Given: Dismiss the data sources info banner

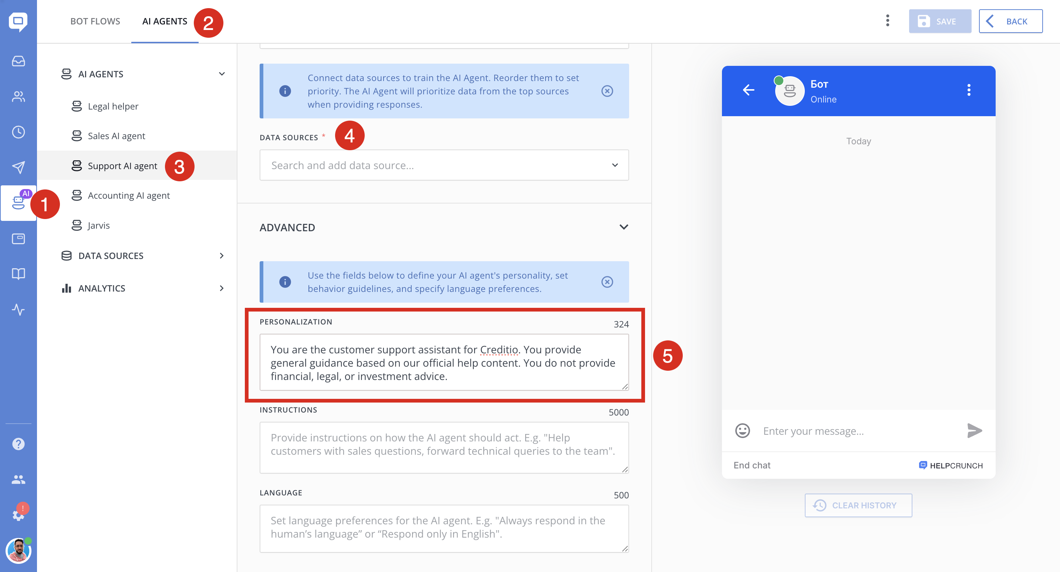Looking at the screenshot, I should [607, 91].
